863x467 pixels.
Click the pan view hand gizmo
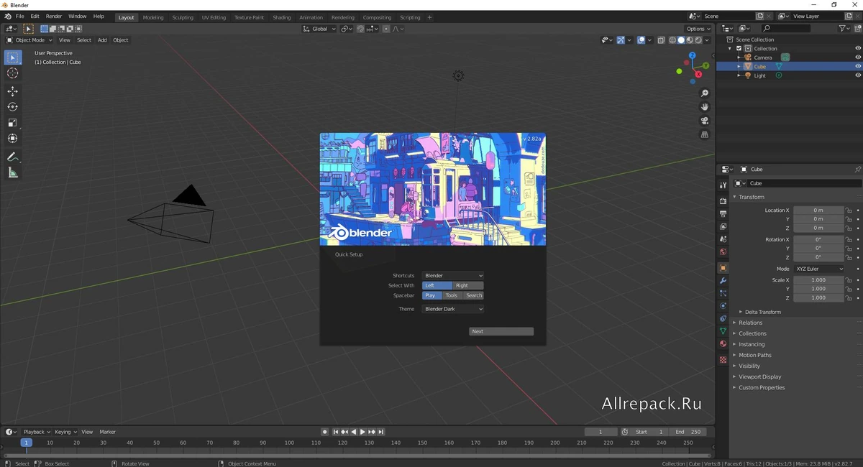pos(705,107)
